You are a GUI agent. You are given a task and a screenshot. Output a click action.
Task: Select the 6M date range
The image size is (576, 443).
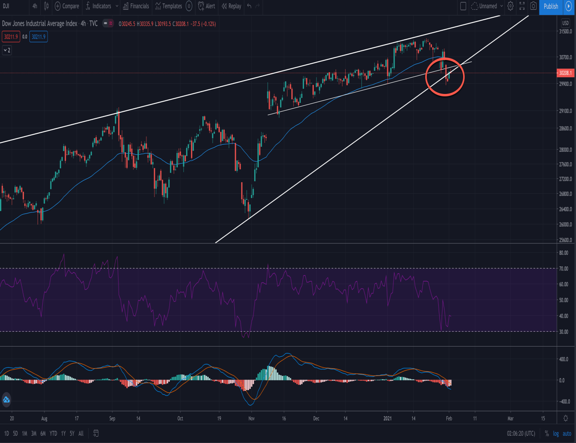pos(43,433)
